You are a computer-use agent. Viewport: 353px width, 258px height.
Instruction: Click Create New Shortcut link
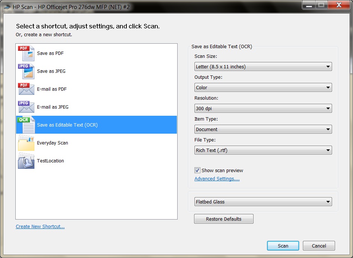tap(40, 226)
